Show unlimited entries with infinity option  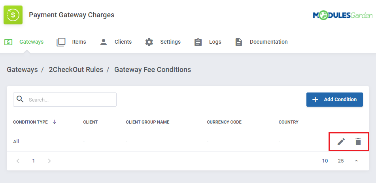tap(357, 161)
